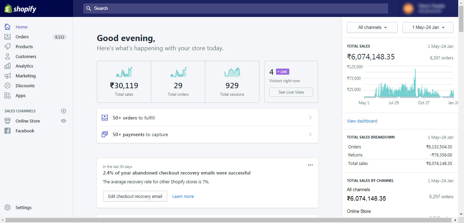This screenshot has height=223, width=464.
Task: Click the Products tag icon
Action: [7, 47]
